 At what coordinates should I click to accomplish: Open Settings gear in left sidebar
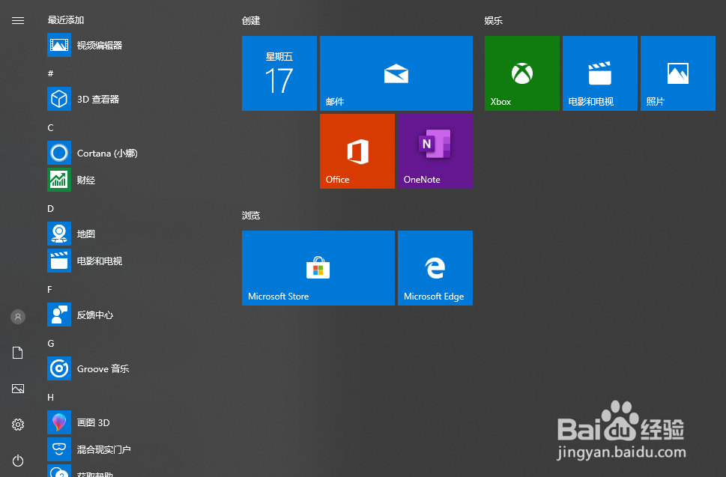(17, 425)
